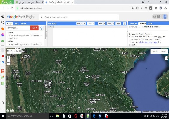Switch to the Inspector tab

tap(133, 23)
